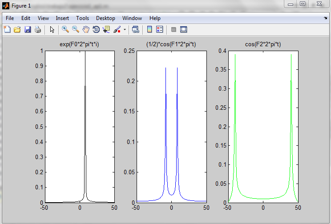Viewport: 331px width, 224px height.
Task: Expand the toolbar dock arrow at right
Action: point(326,18)
